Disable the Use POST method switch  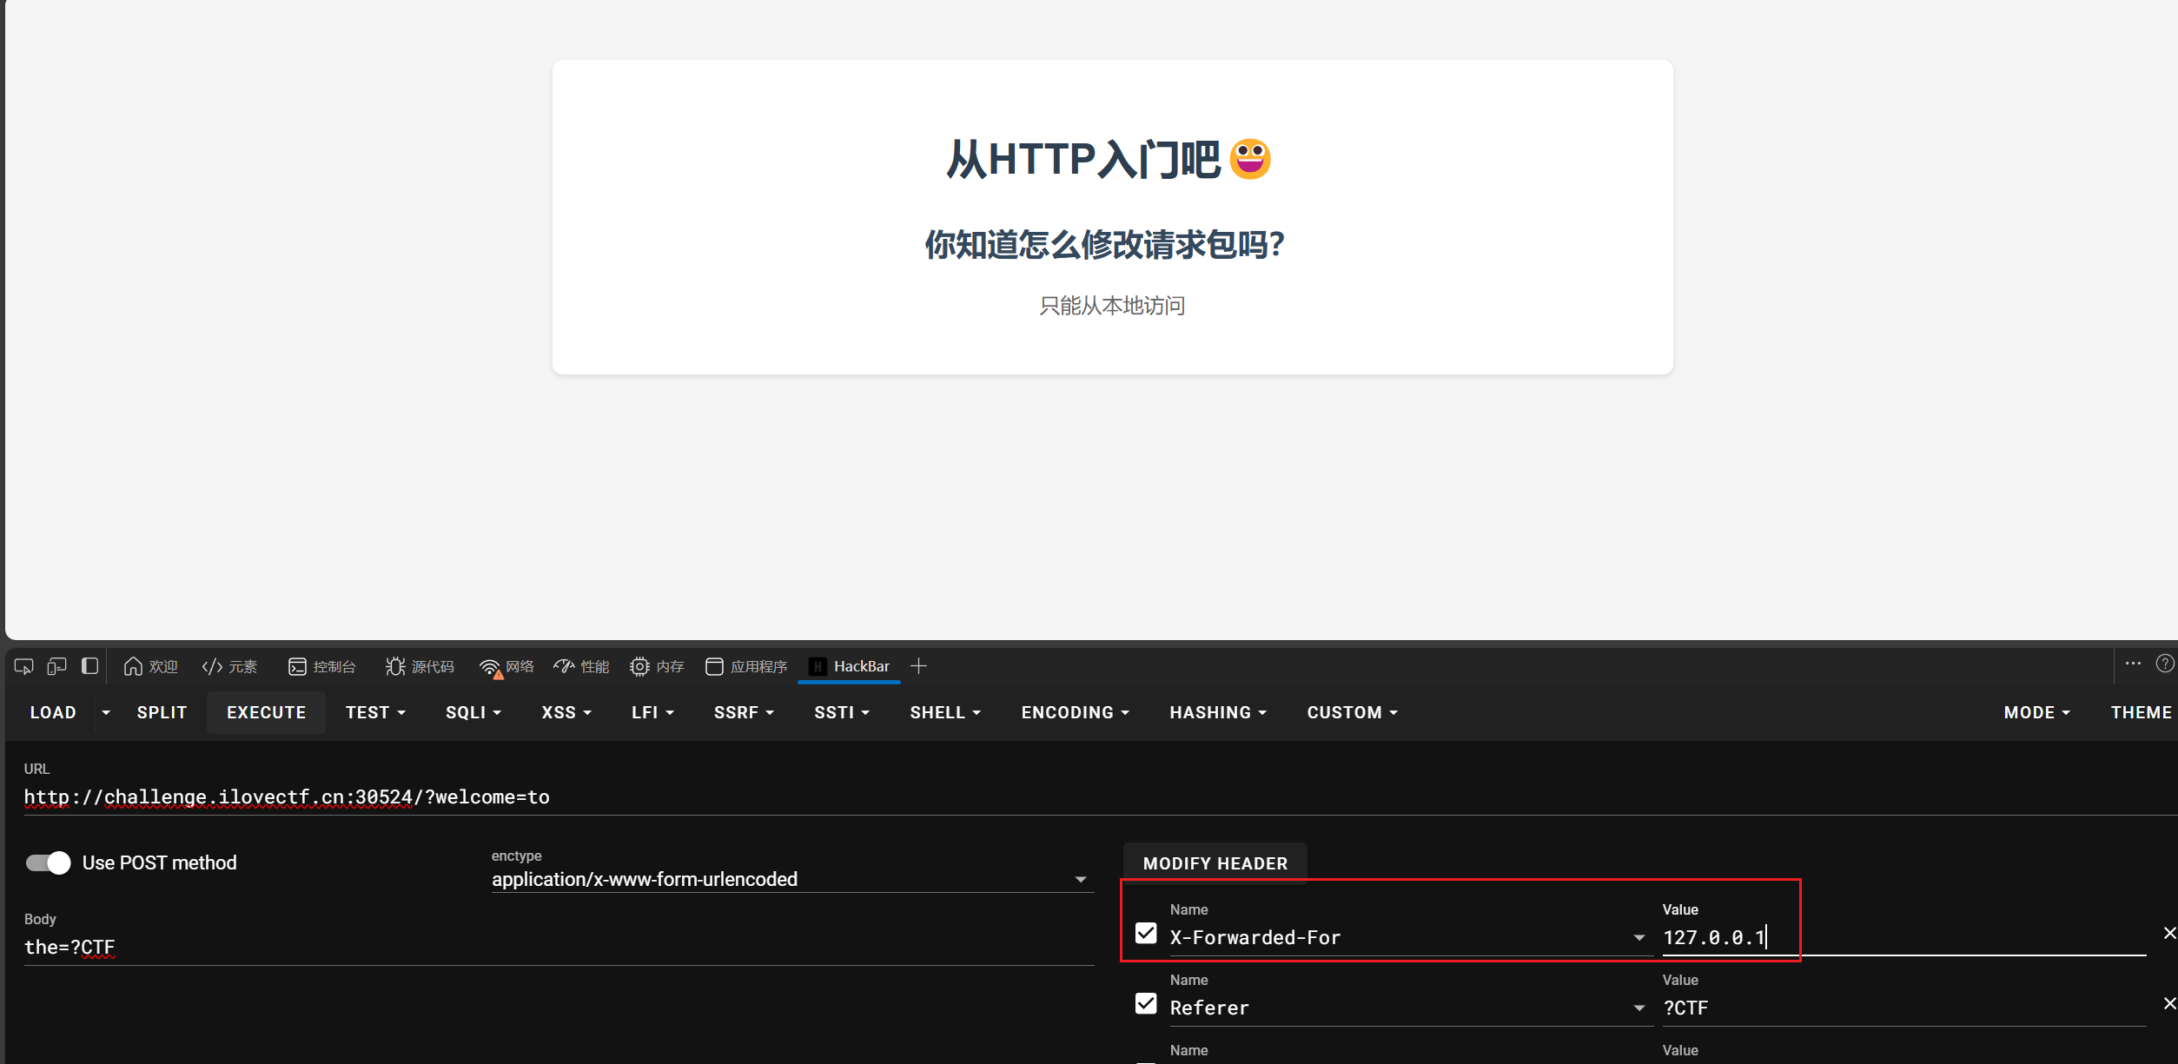point(48,862)
